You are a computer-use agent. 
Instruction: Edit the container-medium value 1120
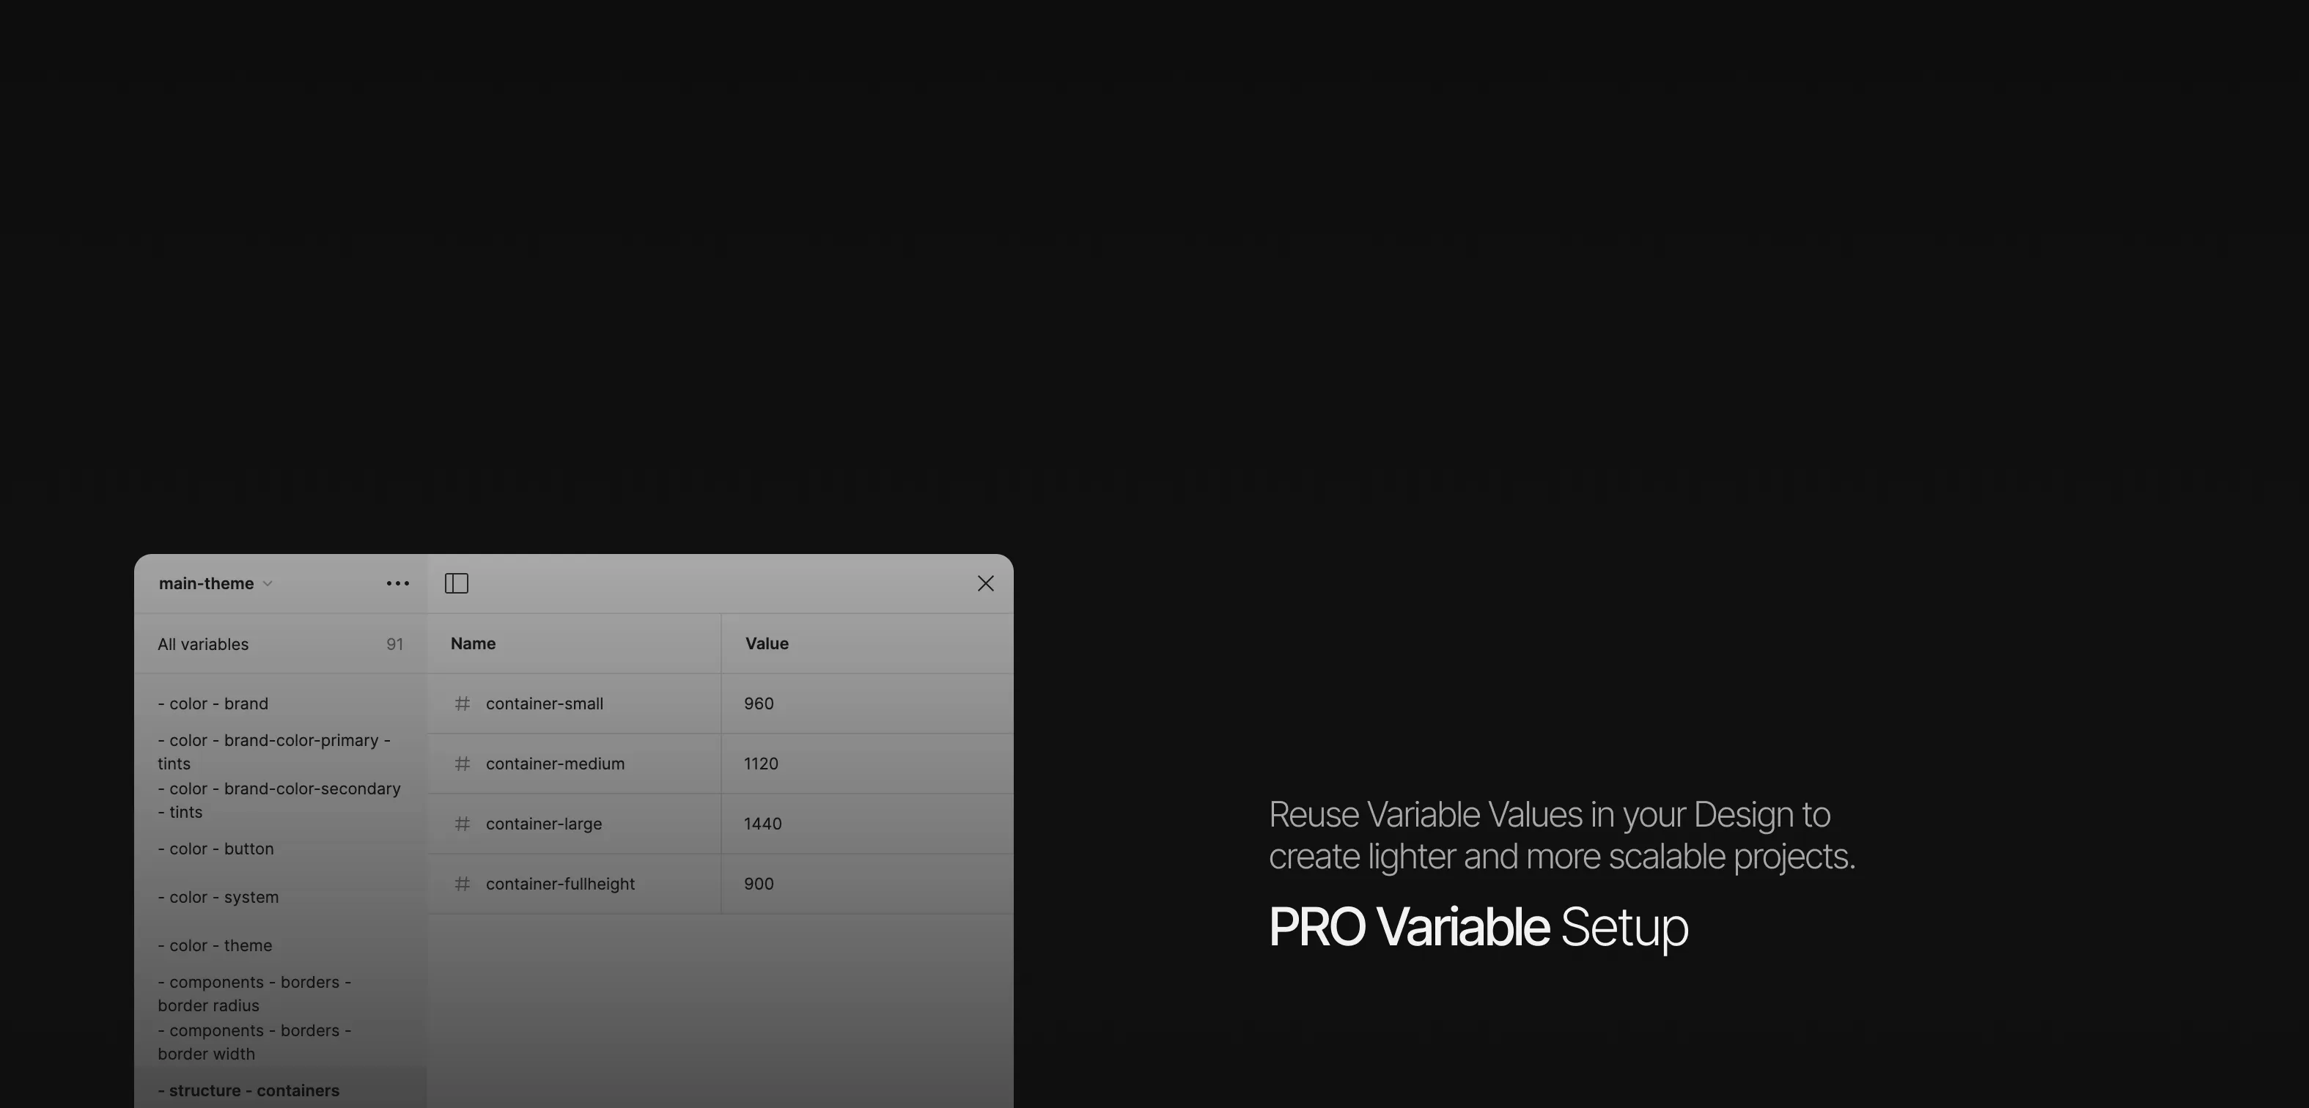[x=866, y=764]
